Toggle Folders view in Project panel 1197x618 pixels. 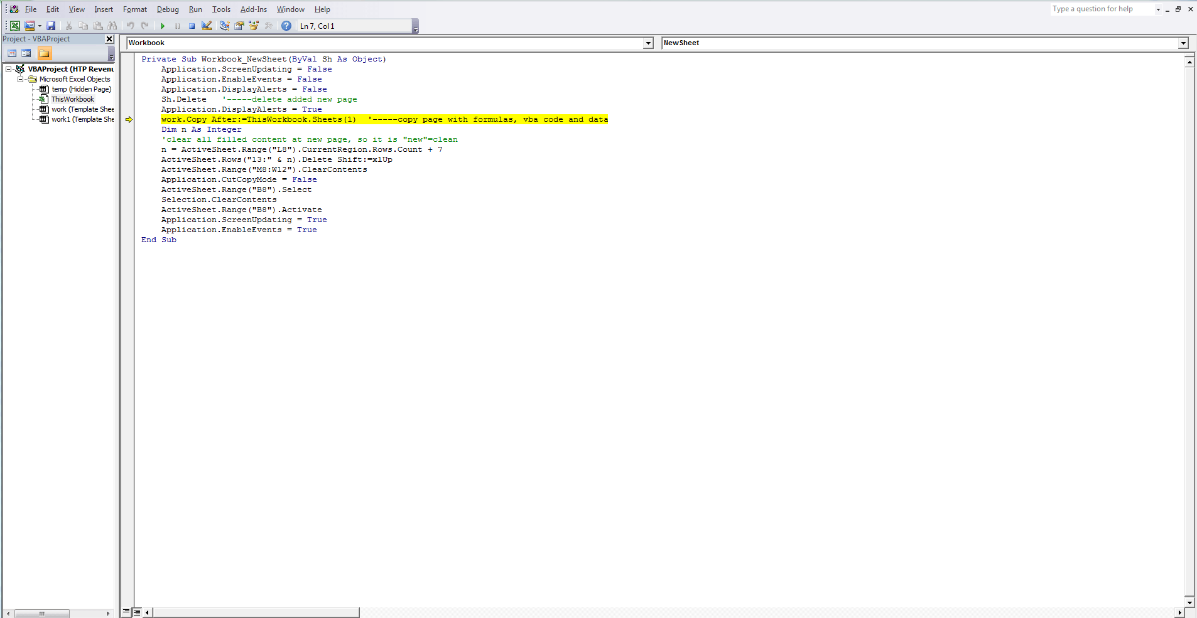click(x=44, y=53)
